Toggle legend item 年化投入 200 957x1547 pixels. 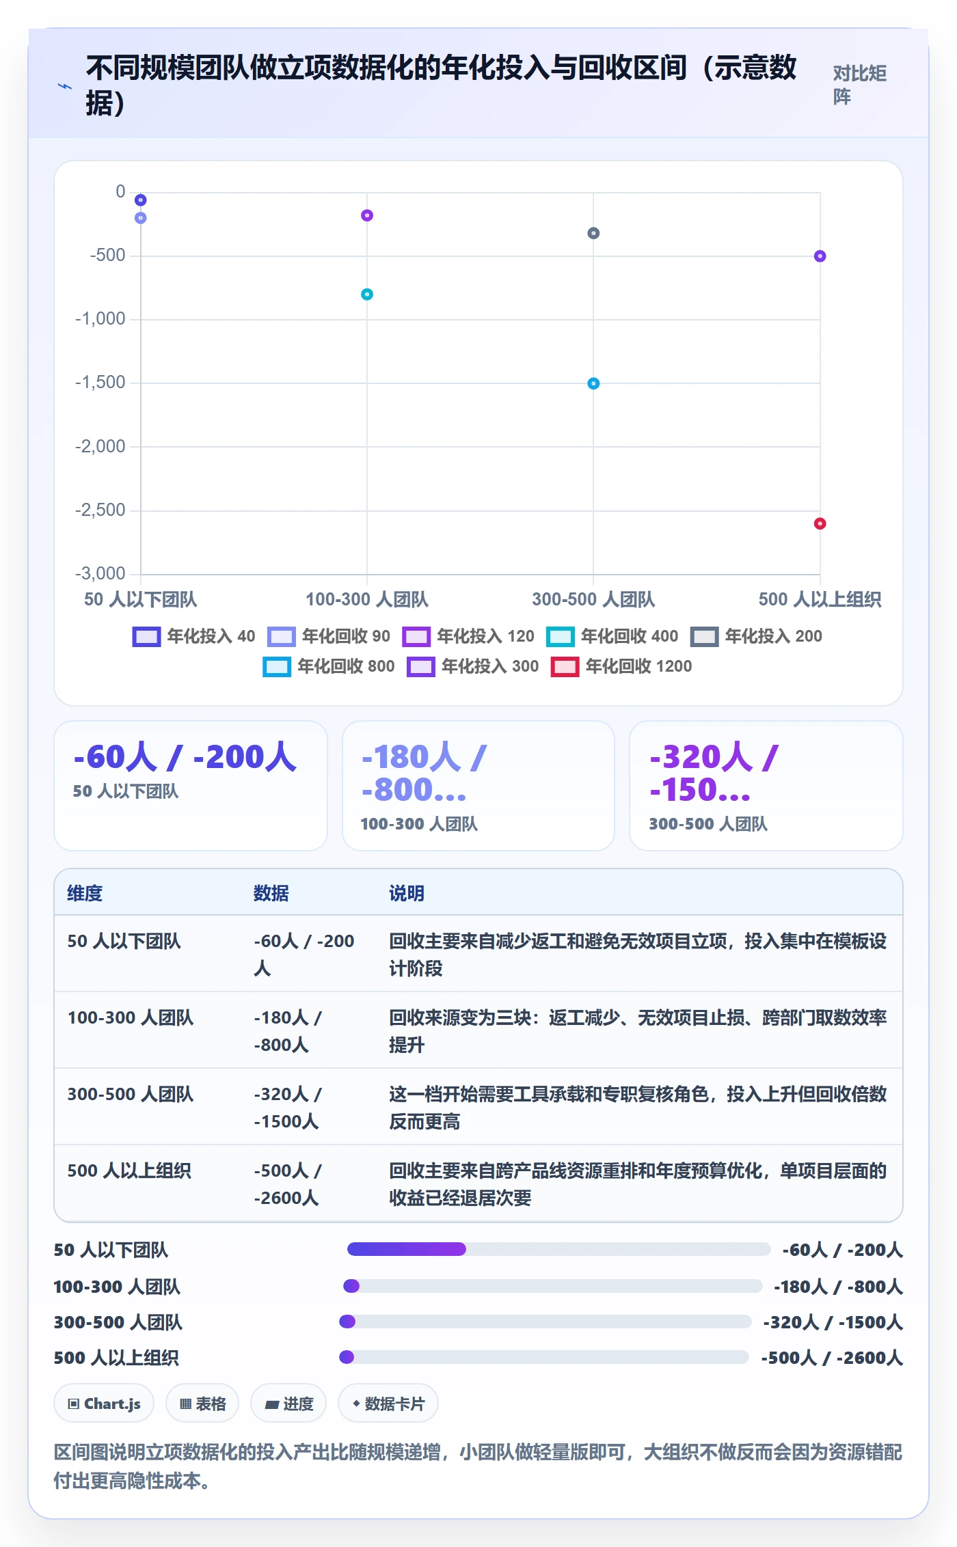[x=756, y=636]
